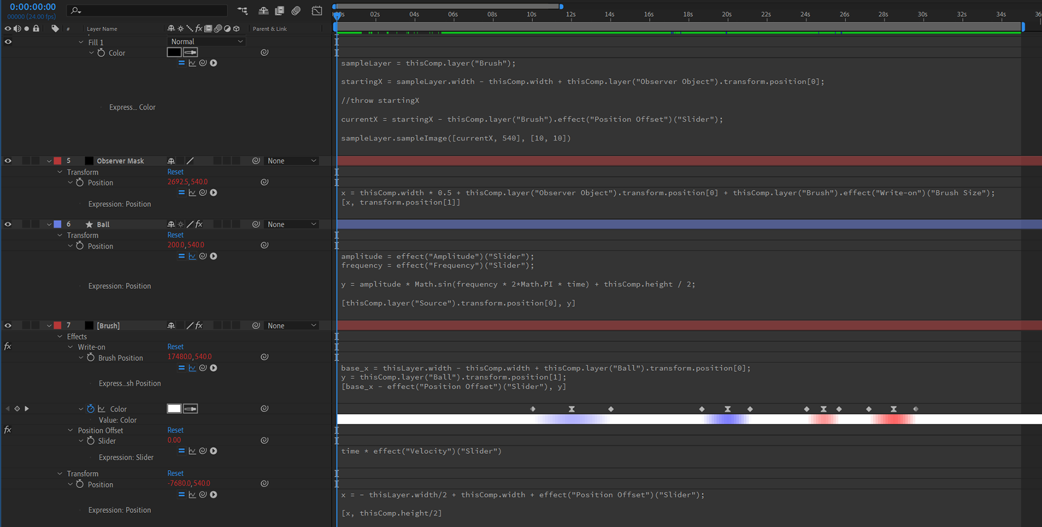Reset the Ball layer Transform
1042x527 pixels.
pyautogui.click(x=175, y=235)
